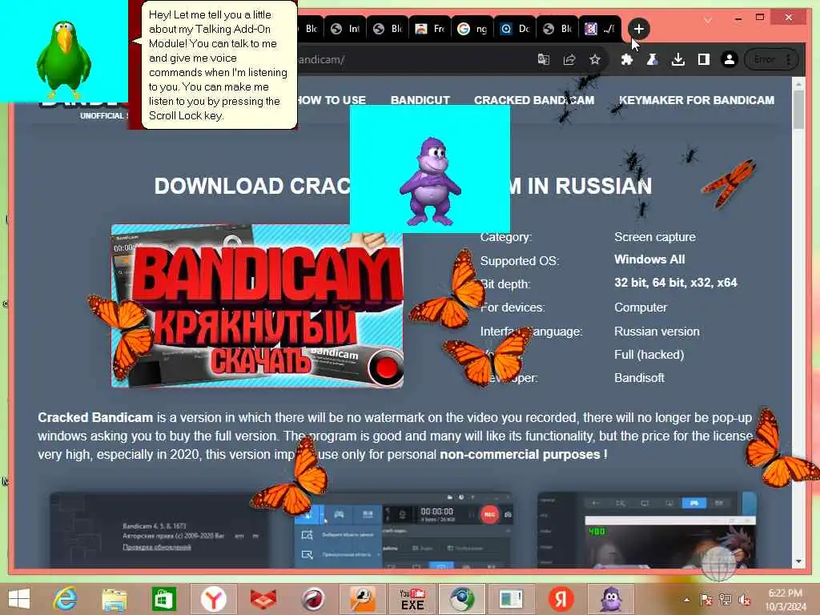The width and height of the screenshot is (820, 615).
Task: Click the purple BonziBuddy gorilla
Action: click(x=430, y=181)
